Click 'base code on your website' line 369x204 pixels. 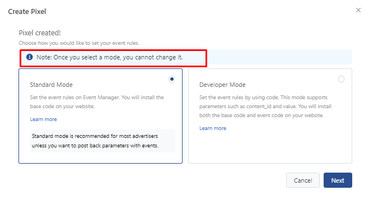[62, 106]
